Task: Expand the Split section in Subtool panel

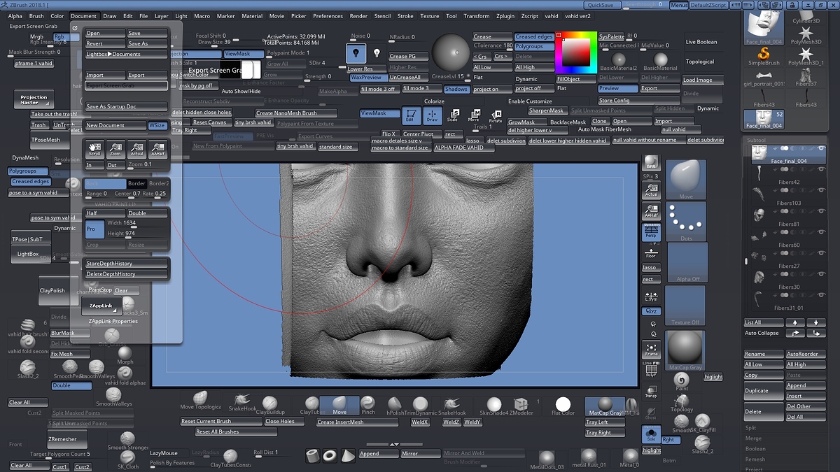Action: point(750,428)
